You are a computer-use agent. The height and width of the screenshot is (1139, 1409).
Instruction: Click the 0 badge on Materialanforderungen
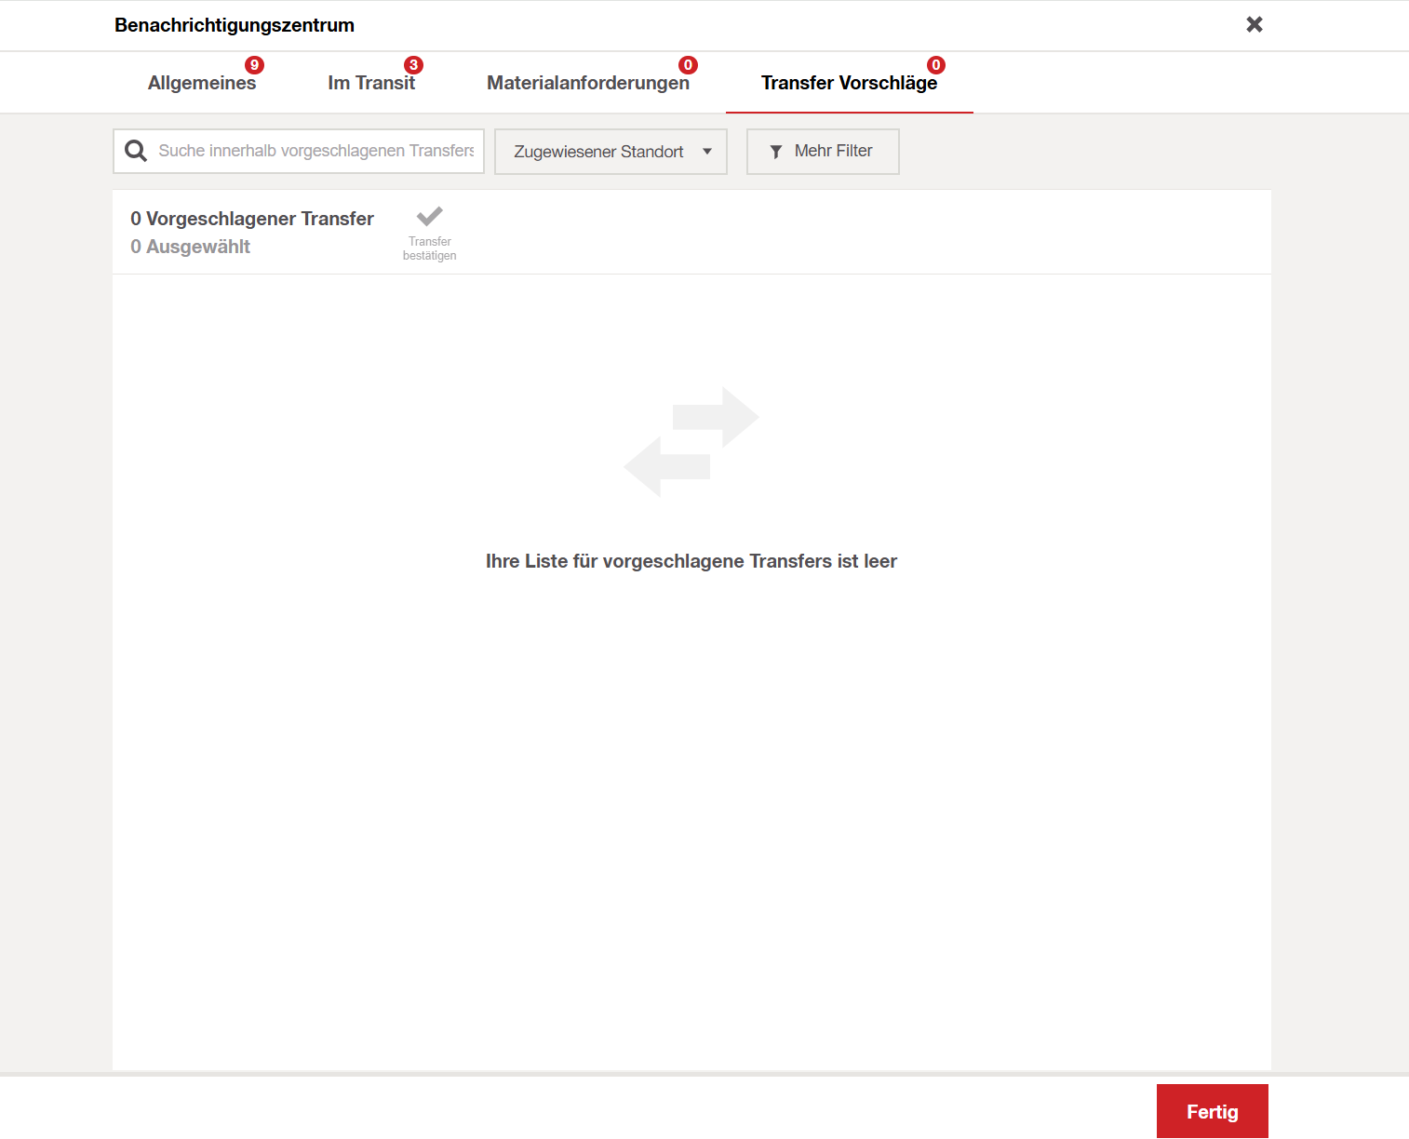[x=688, y=65]
